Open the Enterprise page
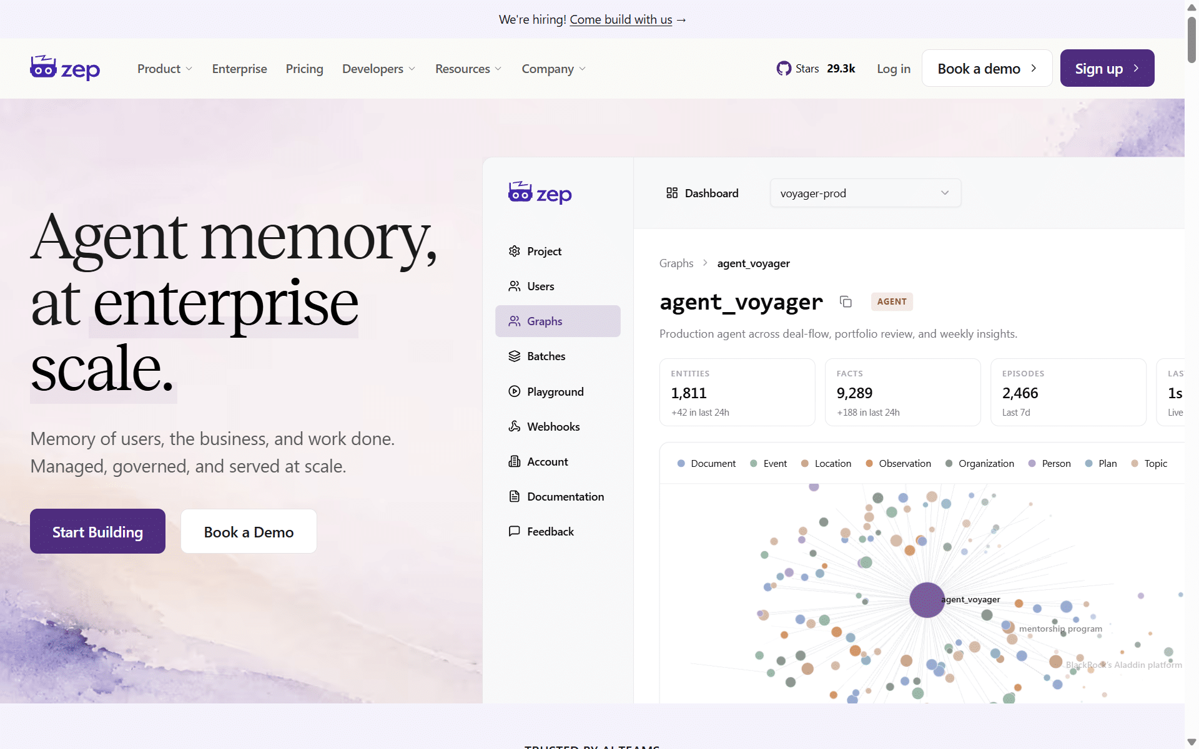 [x=239, y=69]
